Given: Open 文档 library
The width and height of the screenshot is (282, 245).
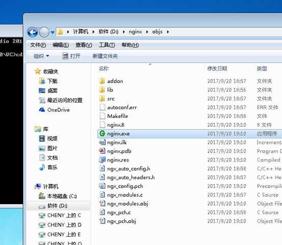Looking at the screenshot, I should coord(48,158).
